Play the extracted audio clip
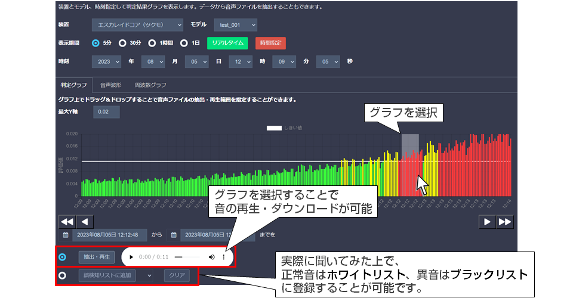The image size is (573, 298). (131, 257)
